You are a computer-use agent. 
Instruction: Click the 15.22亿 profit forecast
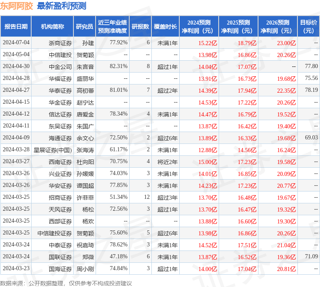tap(208, 43)
